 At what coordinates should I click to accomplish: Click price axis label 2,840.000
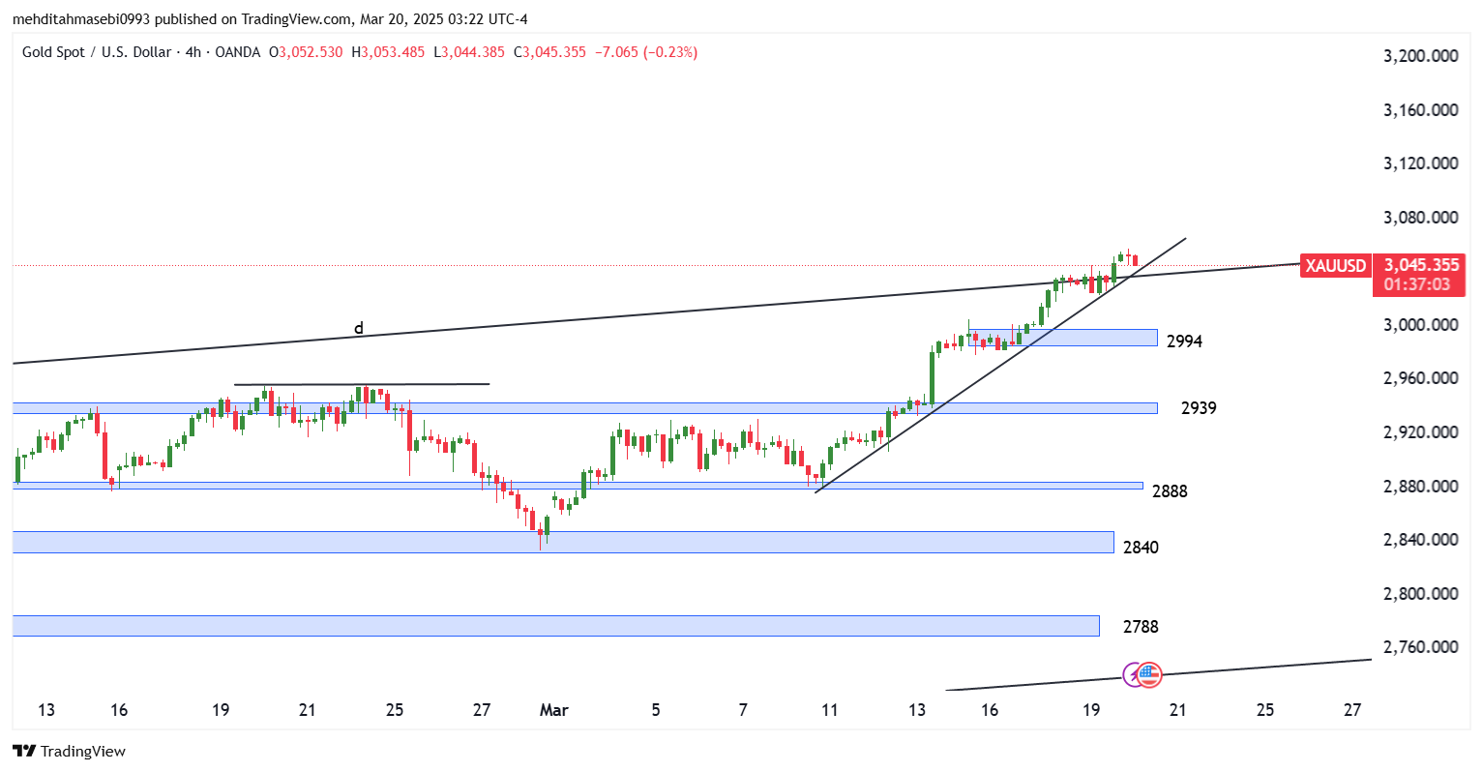(x=1421, y=540)
